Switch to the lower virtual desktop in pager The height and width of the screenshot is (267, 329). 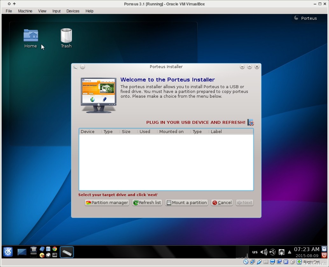click(x=34, y=255)
